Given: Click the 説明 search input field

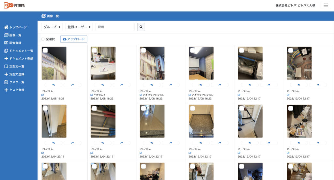Looking at the screenshot, I should (x=115, y=27).
